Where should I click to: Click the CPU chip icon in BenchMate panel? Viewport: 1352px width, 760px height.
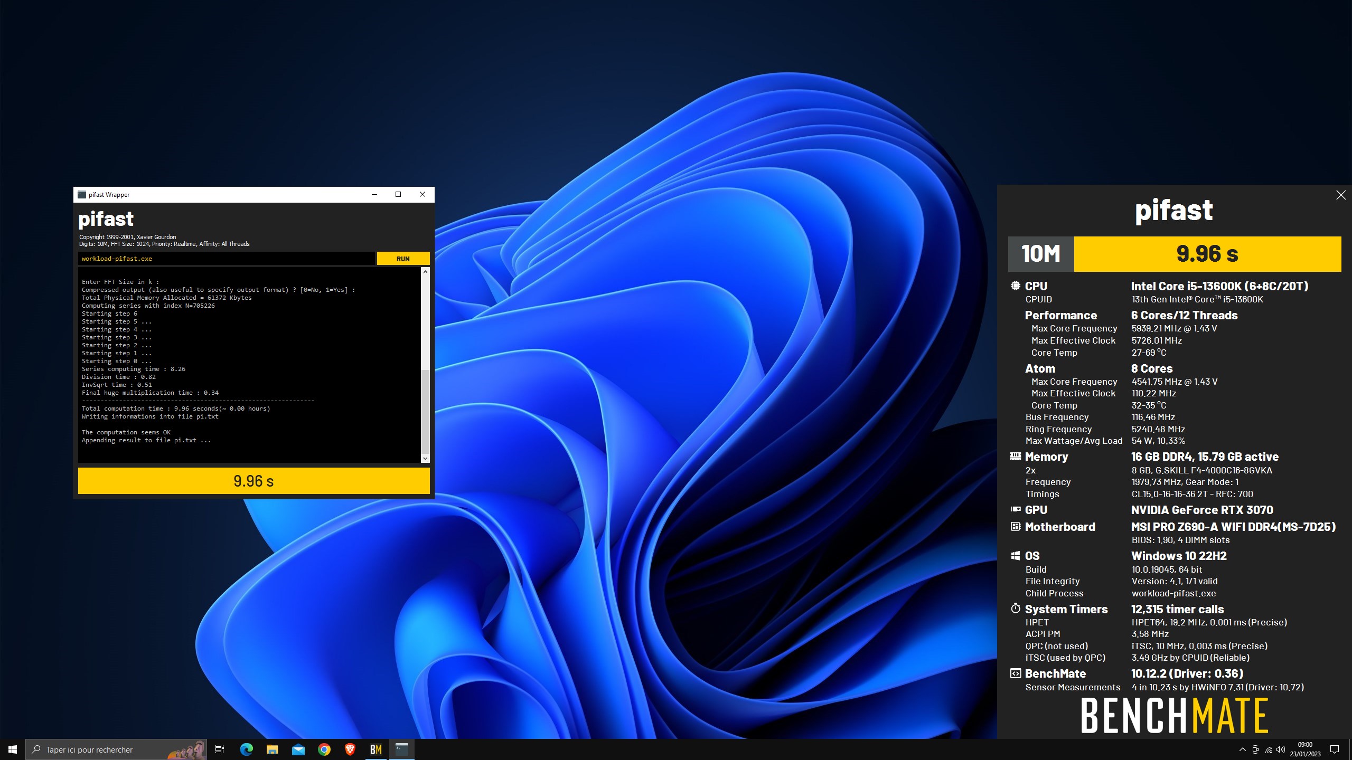pos(1015,286)
